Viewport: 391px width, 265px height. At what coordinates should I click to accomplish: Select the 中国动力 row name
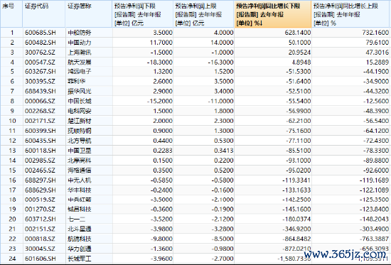pos(80,43)
